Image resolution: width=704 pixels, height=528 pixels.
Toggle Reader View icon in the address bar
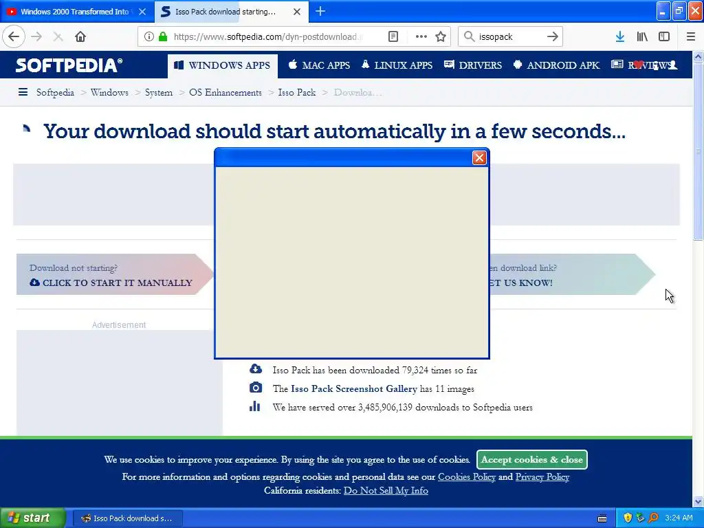[393, 36]
